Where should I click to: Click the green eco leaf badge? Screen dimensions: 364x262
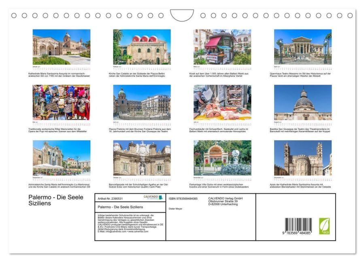(324, 226)
